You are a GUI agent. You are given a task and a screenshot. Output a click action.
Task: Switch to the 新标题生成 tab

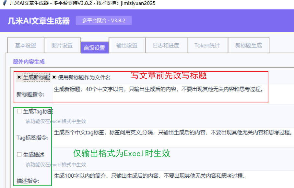248,45
